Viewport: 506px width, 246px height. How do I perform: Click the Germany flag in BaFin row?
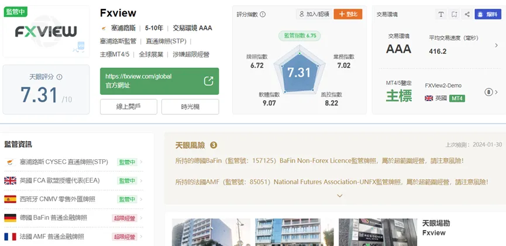[x=11, y=218]
